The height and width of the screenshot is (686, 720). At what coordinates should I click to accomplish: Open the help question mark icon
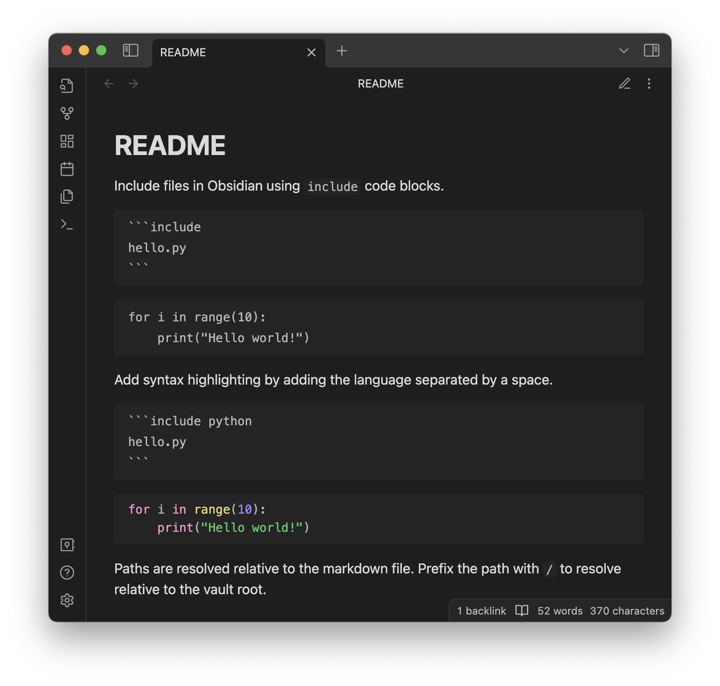coord(67,573)
